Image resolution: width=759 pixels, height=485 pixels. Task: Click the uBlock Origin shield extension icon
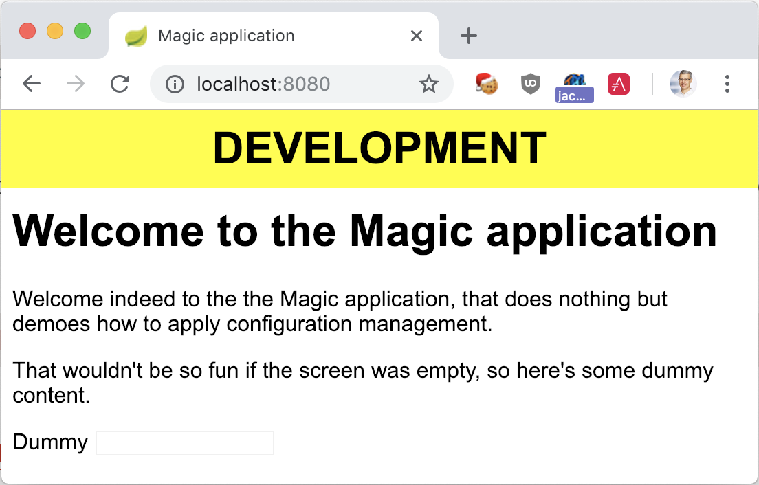tap(530, 83)
